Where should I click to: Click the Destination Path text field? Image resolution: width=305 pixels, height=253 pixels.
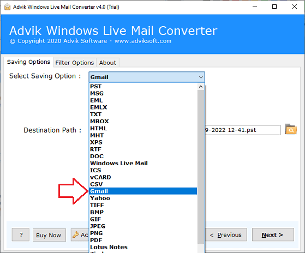coord(243,130)
